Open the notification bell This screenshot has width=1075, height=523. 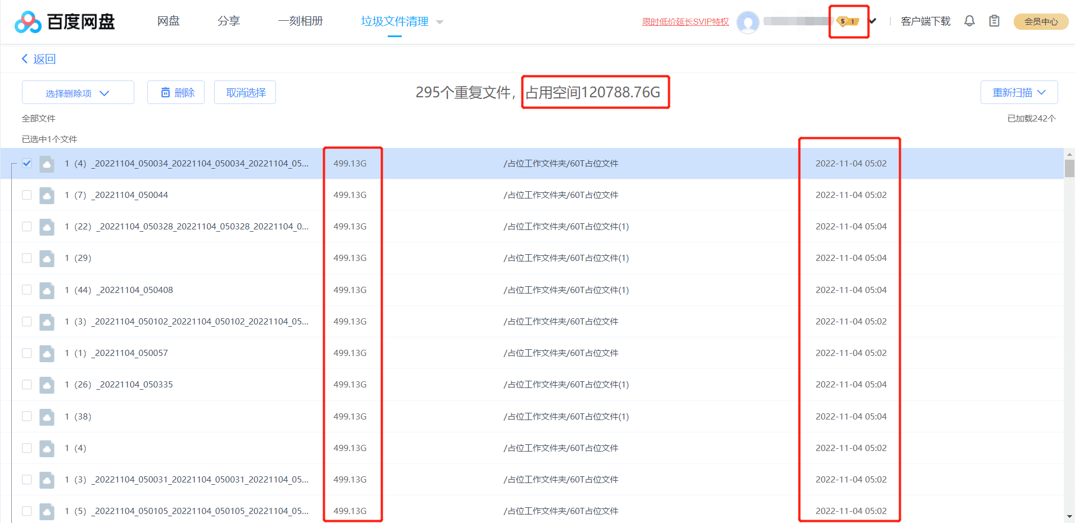pos(969,21)
